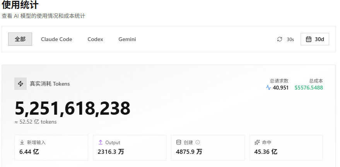
Task: Click the sparkle icon beside 命中
Action: [257, 142]
